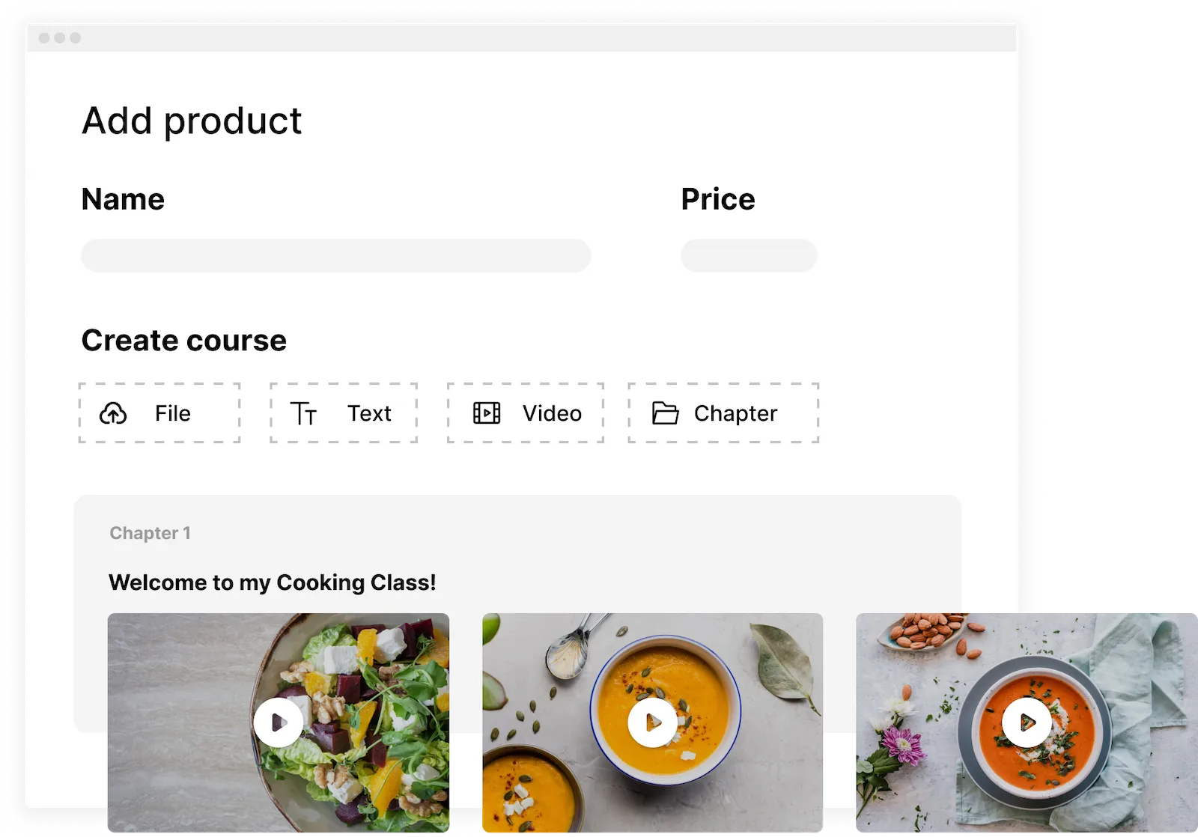Select the Video filmstrip icon
This screenshot has height=837, width=1198.
pos(487,413)
